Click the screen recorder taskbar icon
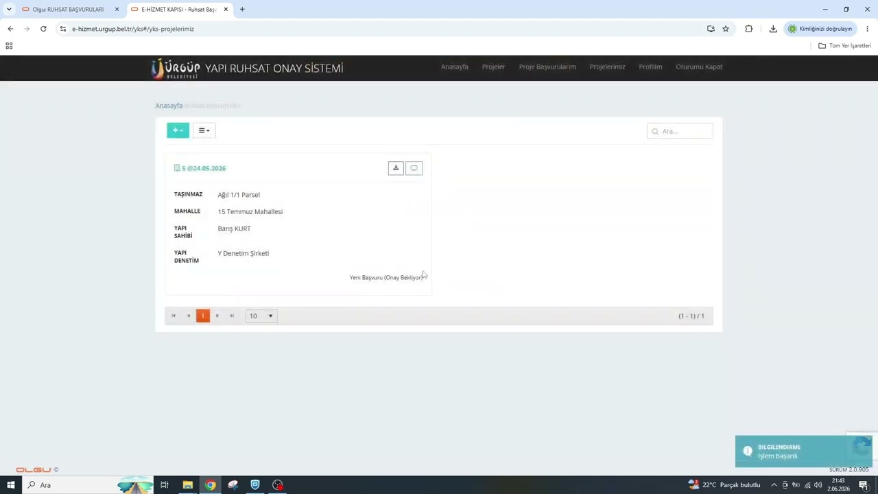Screen dimensions: 878x494 [x=278, y=485]
